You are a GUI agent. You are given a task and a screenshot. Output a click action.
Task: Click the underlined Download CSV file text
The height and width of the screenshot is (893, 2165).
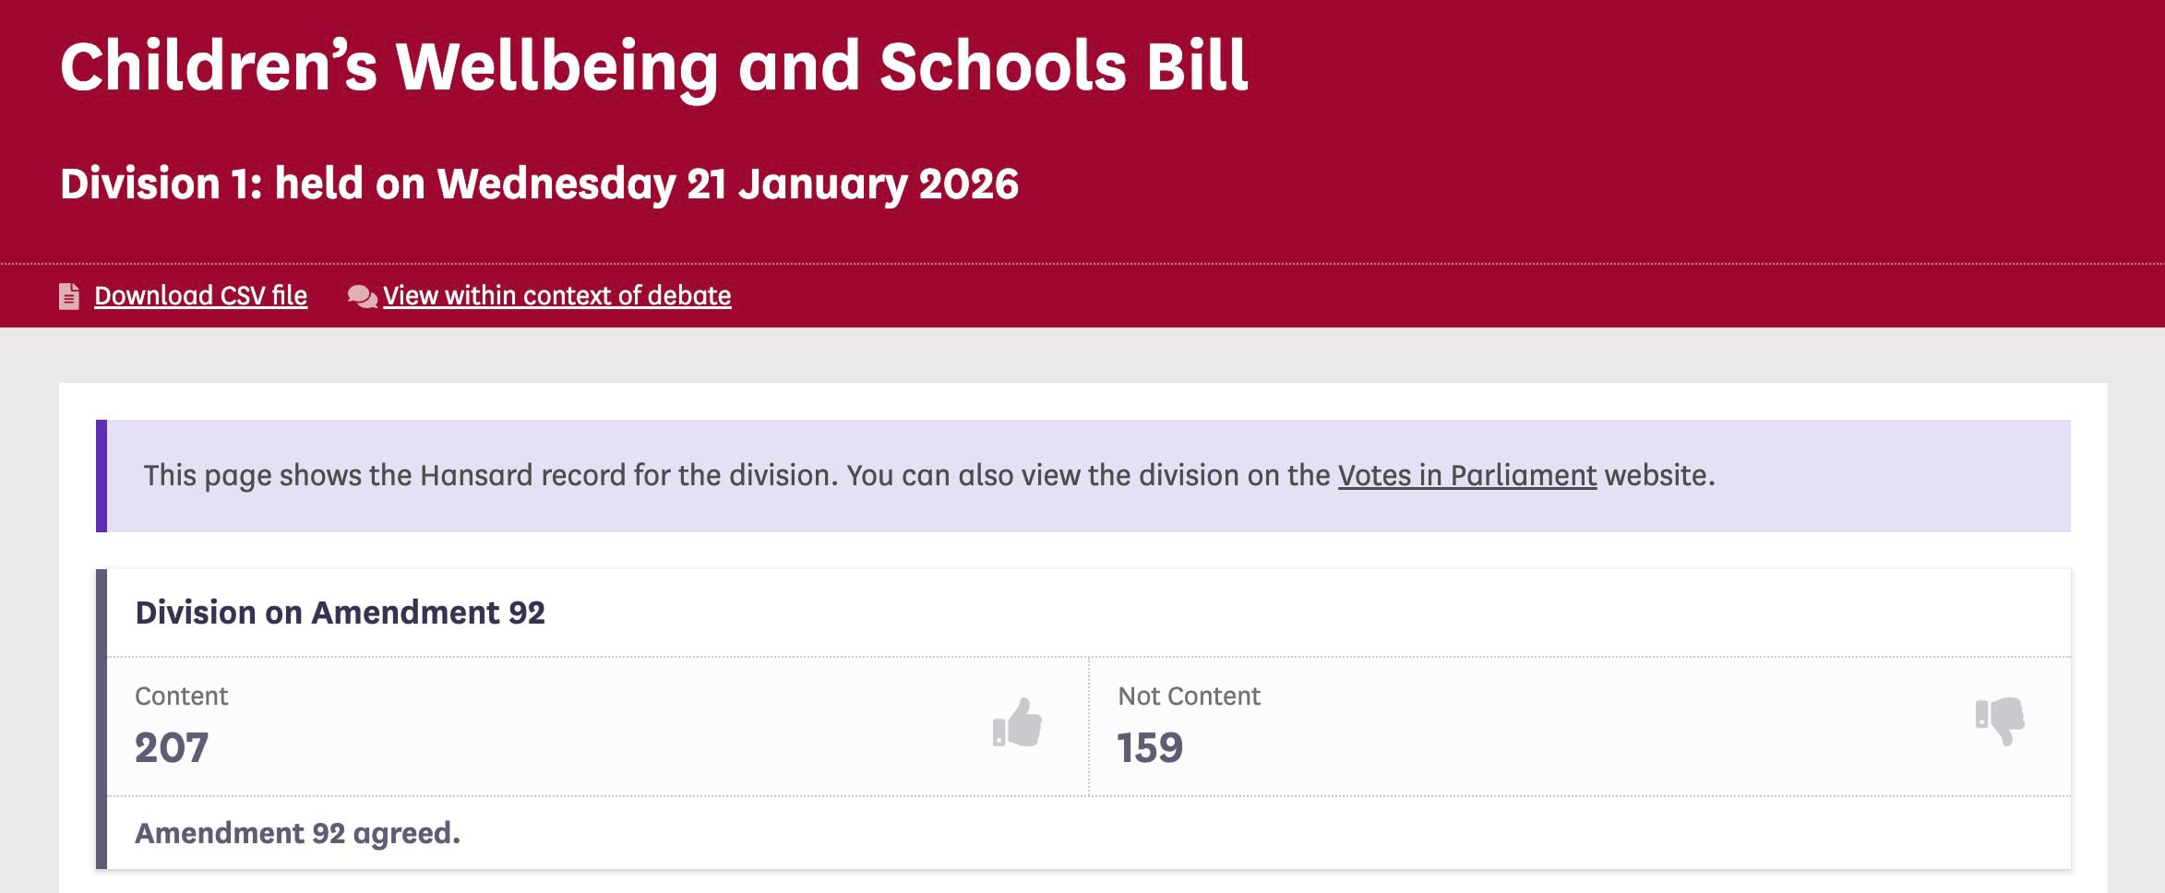[x=200, y=296]
